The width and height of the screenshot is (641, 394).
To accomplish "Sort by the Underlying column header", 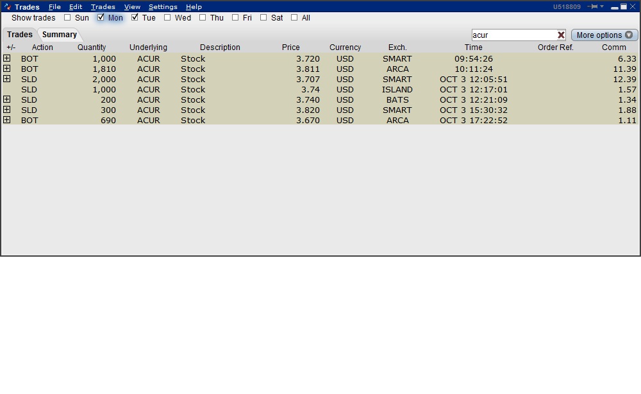I will coord(149,47).
